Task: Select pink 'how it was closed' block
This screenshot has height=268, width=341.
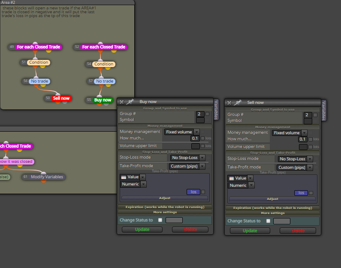Action: tap(17, 162)
